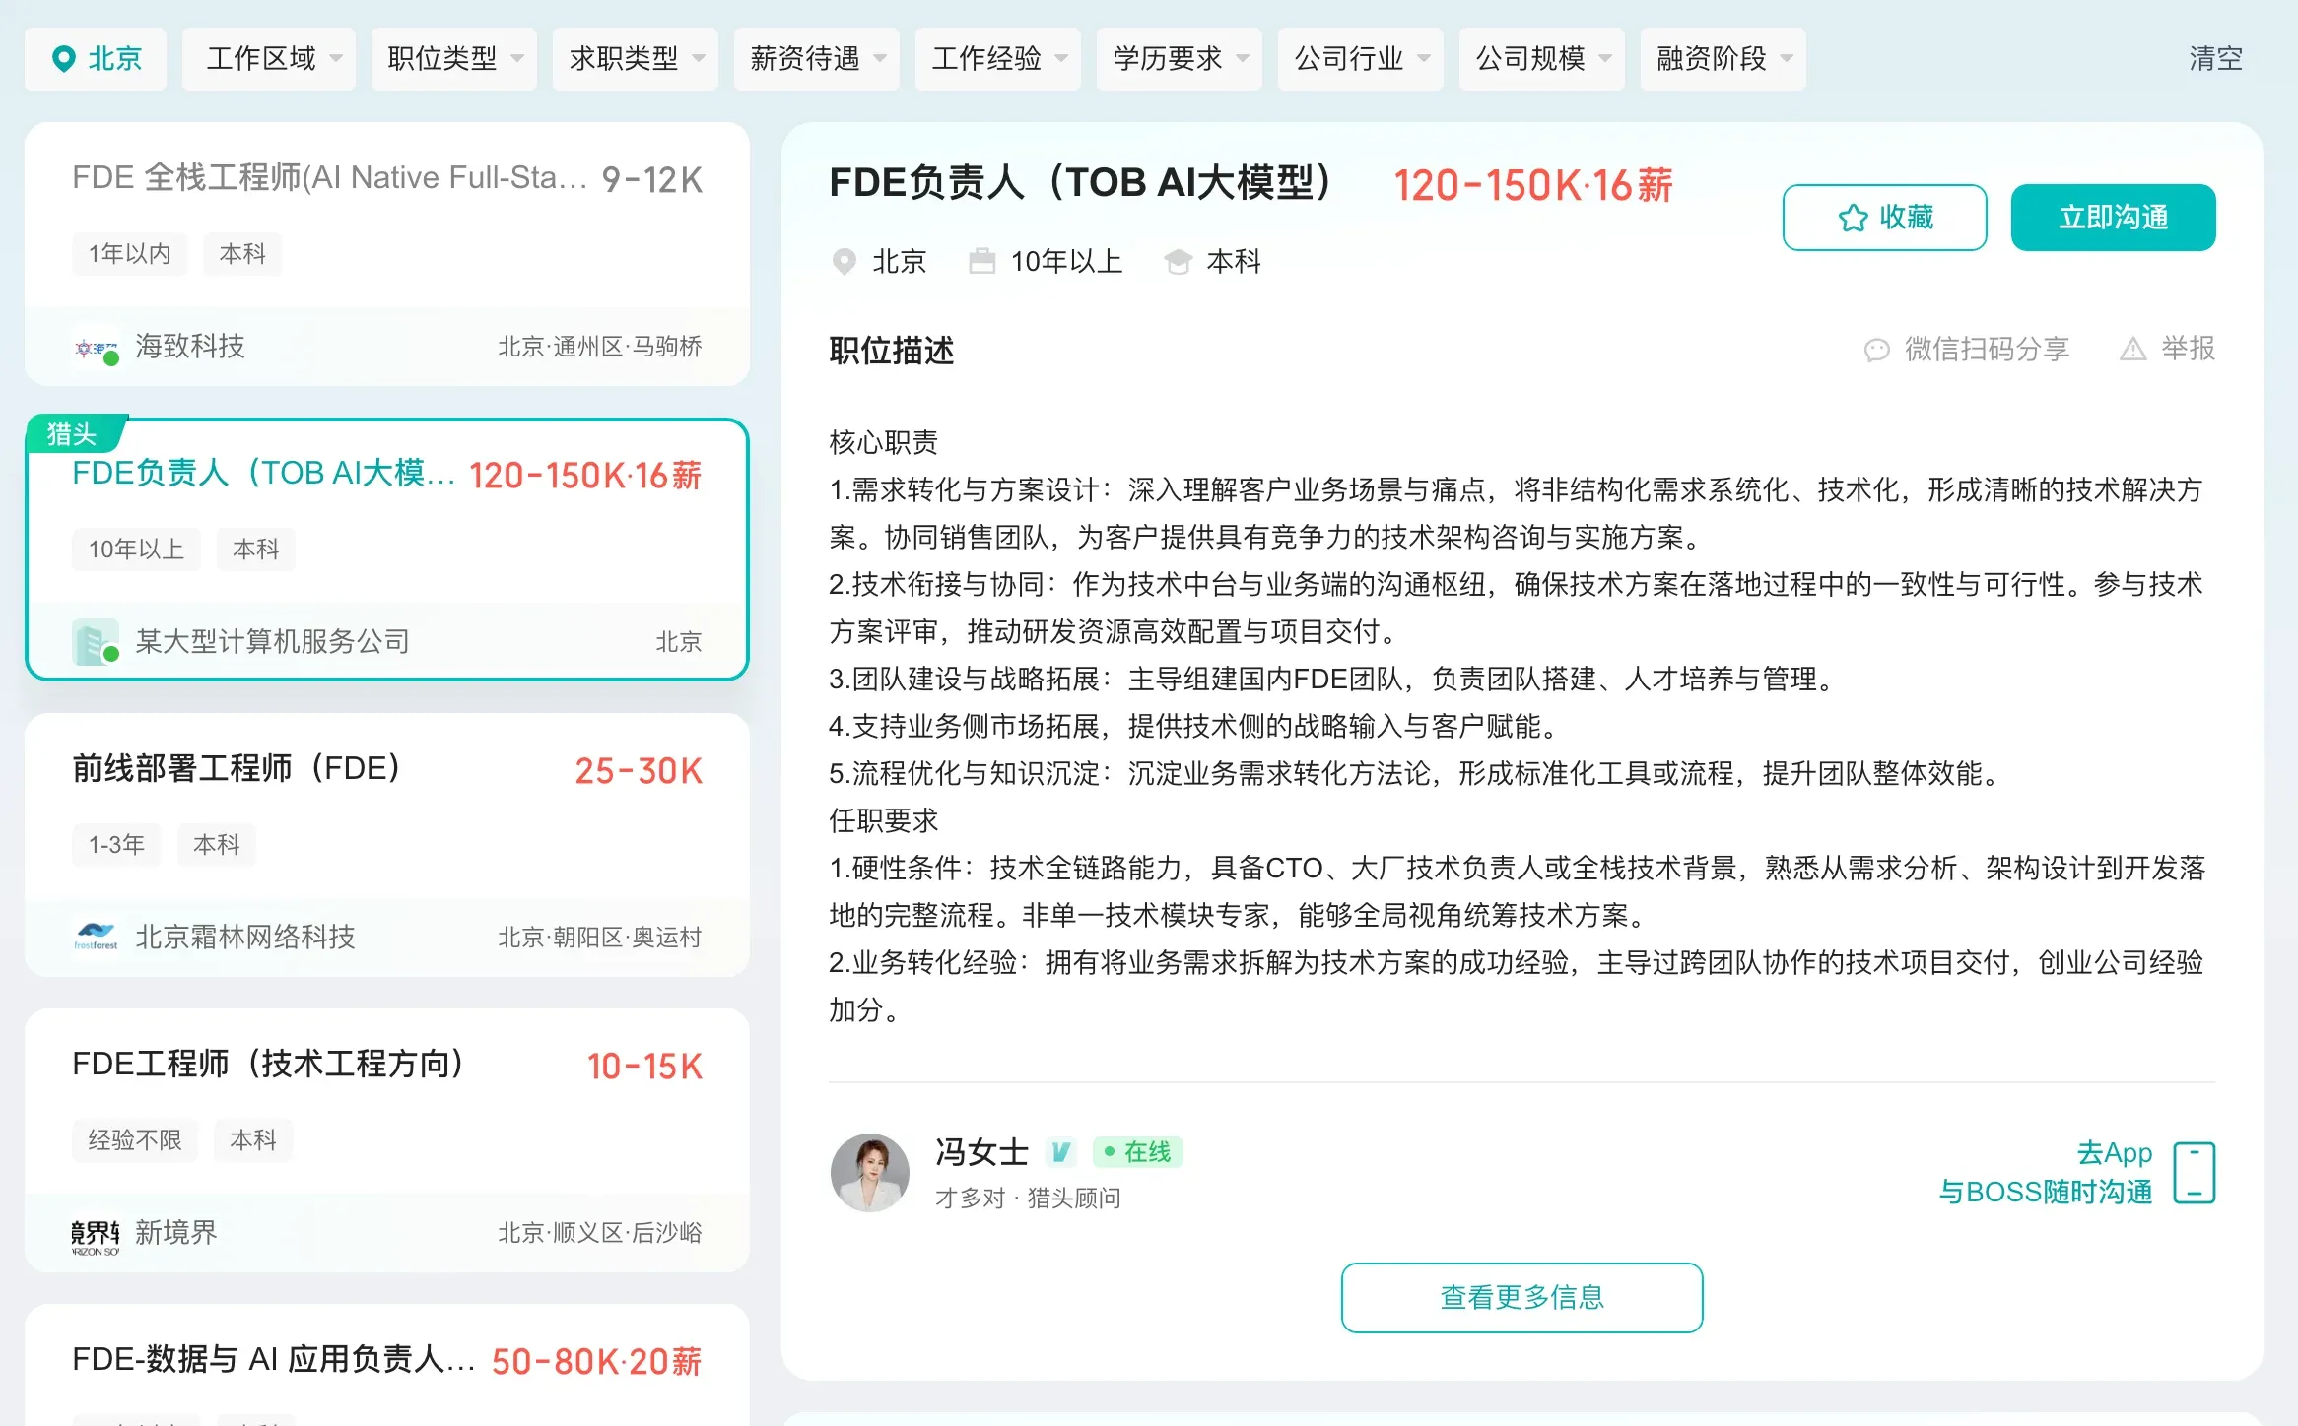Expand the 工作区域 dropdown filter

pyautogui.click(x=269, y=59)
